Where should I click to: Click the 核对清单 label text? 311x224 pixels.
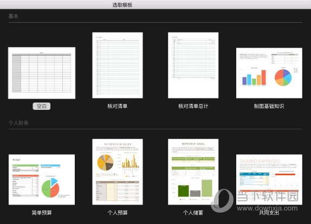click(118, 106)
